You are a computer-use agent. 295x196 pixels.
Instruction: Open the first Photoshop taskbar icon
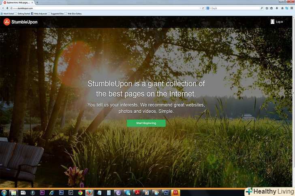[61, 193]
